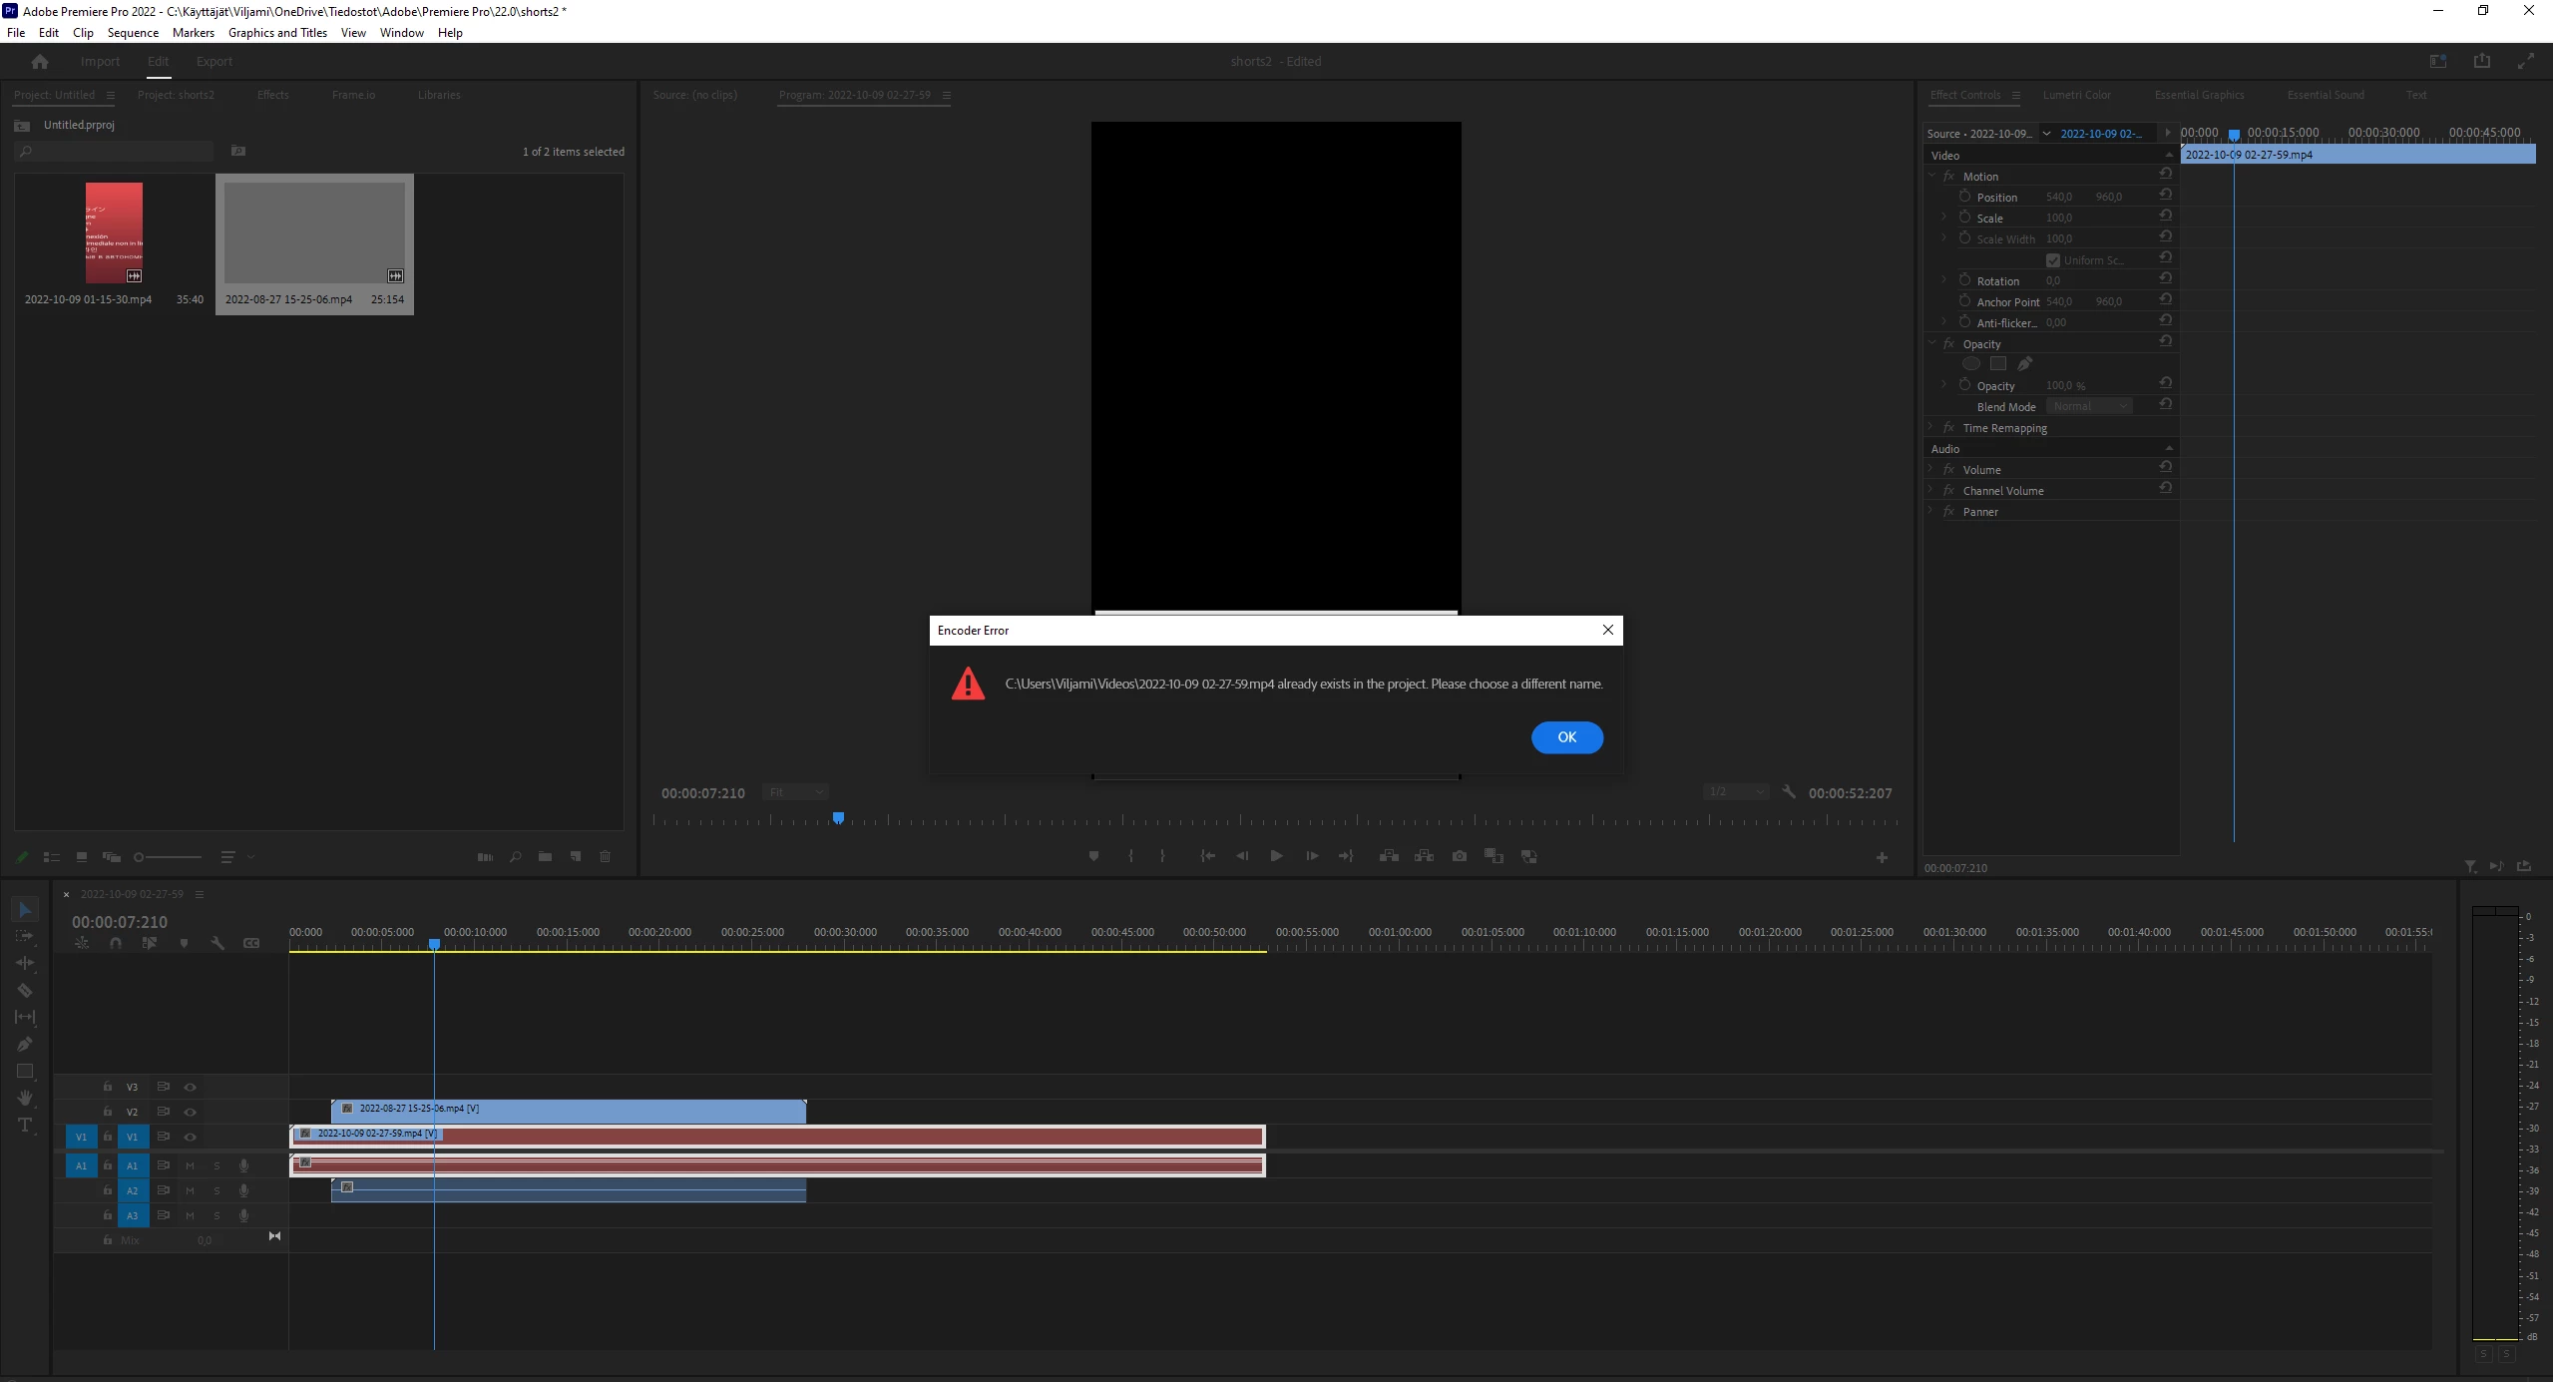Open the Fit zoom level dropdown
Image resolution: width=2553 pixels, height=1382 pixels.
(796, 792)
